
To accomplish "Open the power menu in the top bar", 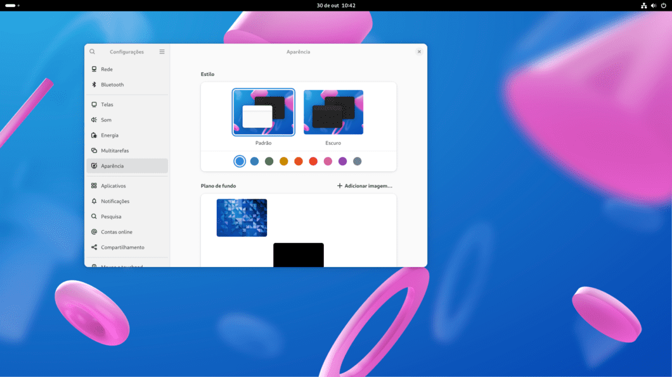I will pos(665,5).
